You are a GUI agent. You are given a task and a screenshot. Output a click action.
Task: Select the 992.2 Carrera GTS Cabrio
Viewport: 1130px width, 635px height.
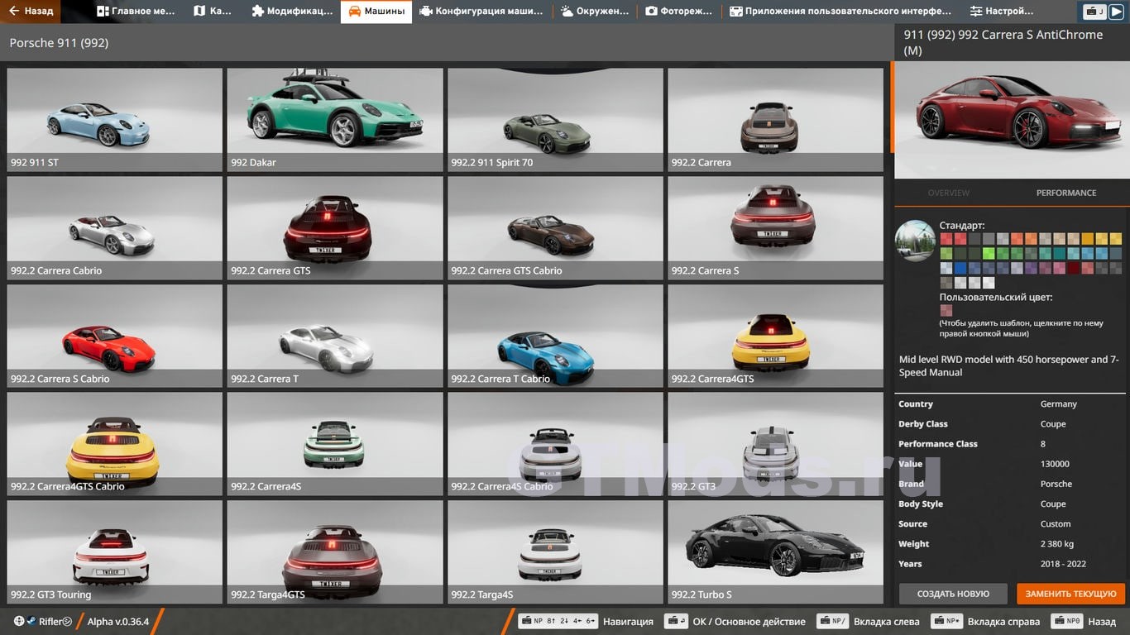pyautogui.click(x=555, y=228)
